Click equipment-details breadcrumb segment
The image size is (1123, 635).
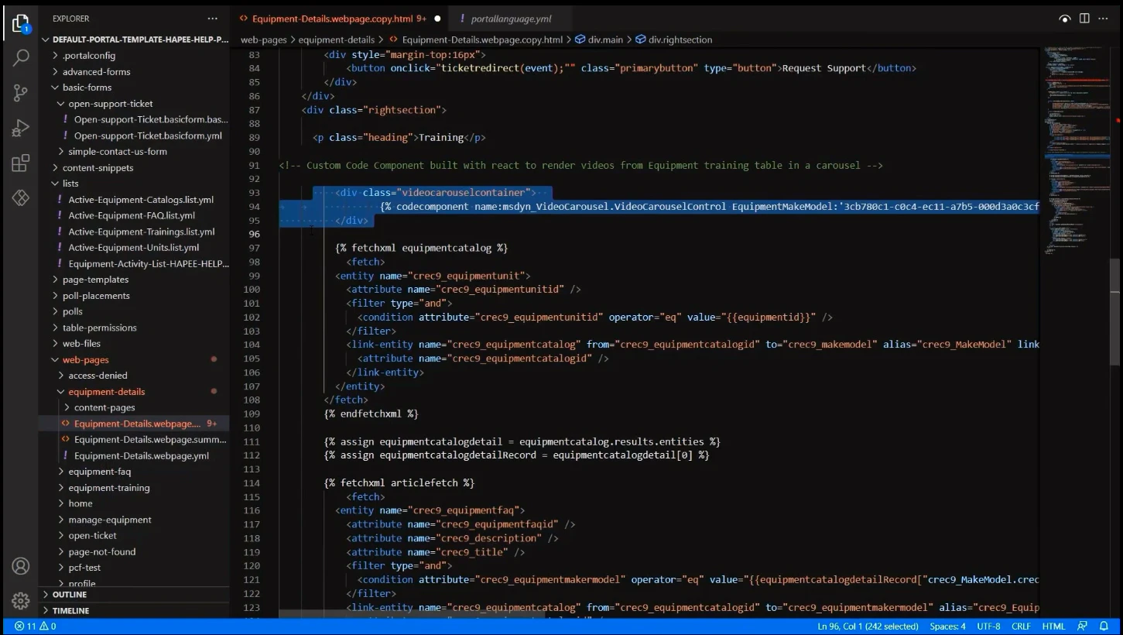336,39
